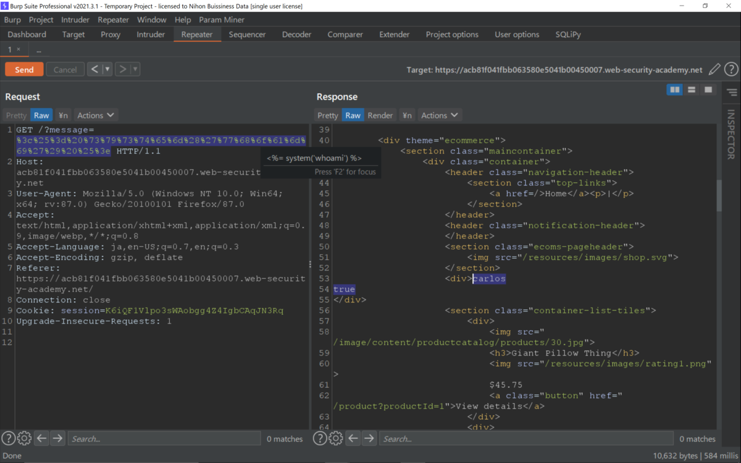
Task: Switch to the Sequencer tab
Action: (247, 35)
